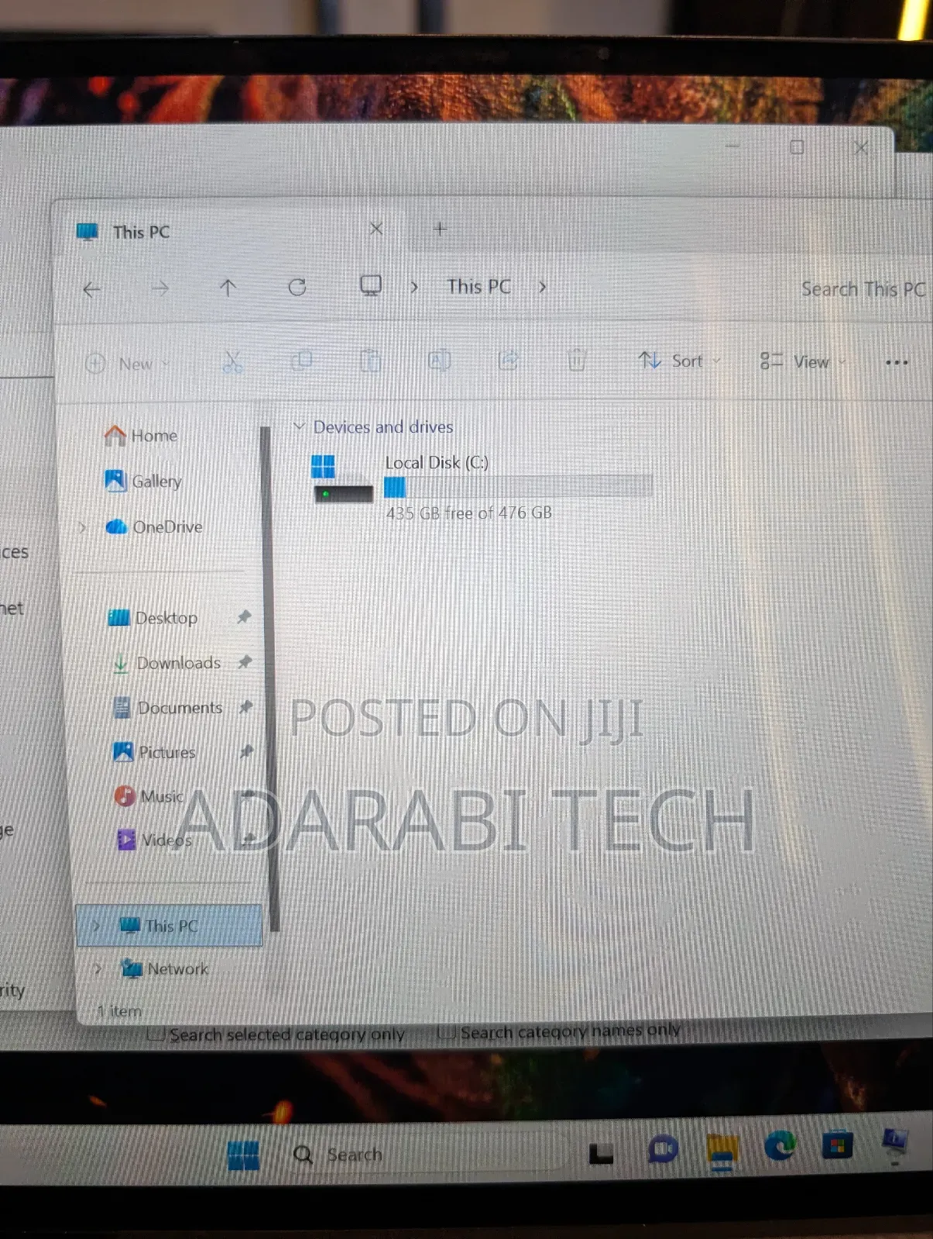Click the Cut scissors icon
The width and height of the screenshot is (933, 1239).
[x=232, y=362]
